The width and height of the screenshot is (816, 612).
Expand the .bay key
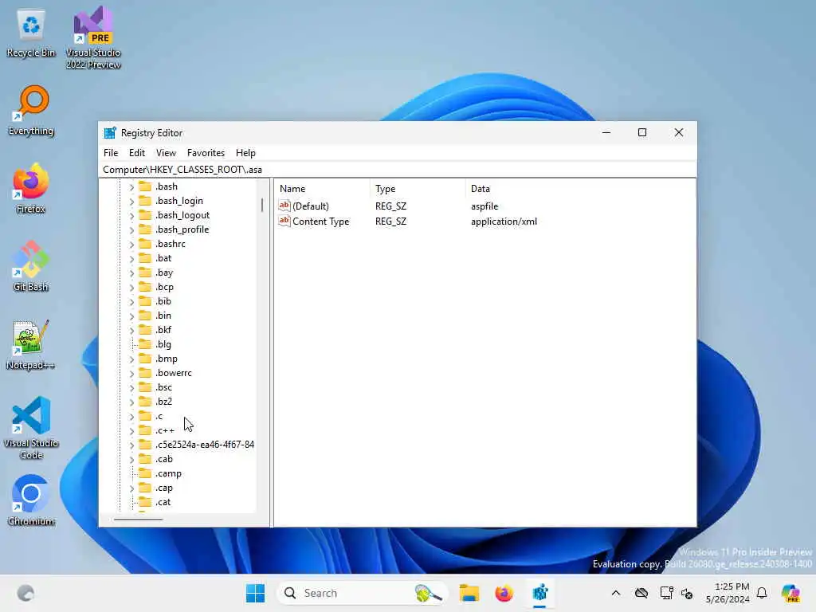pos(131,273)
